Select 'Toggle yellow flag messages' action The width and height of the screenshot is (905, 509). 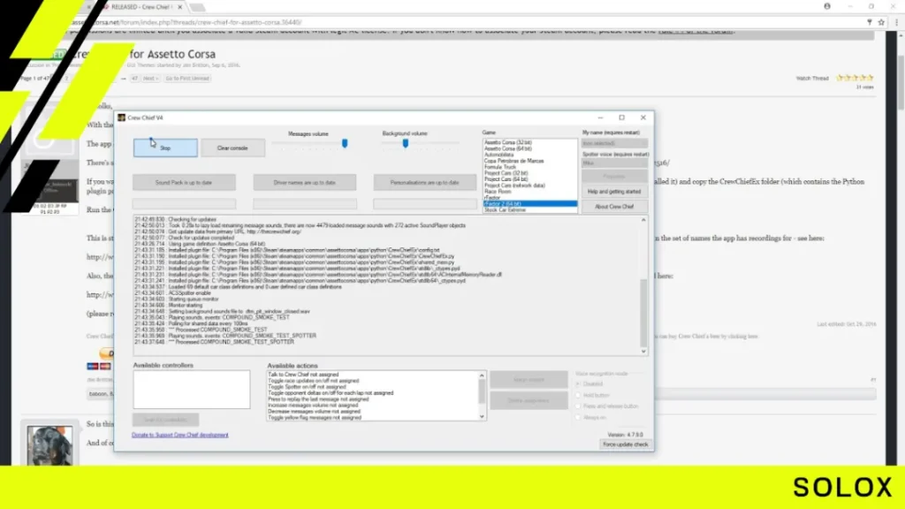(x=315, y=417)
